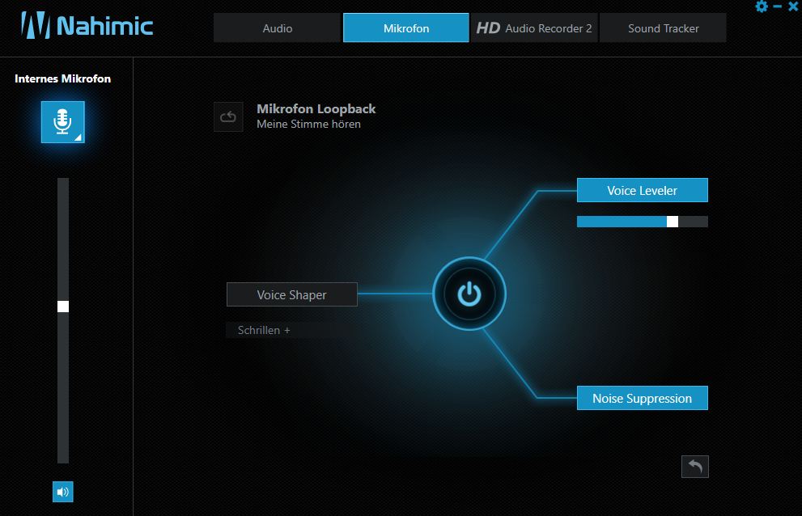Minimize the Nahimic window
This screenshot has width=802, height=516.
click(x=778, y=6)
